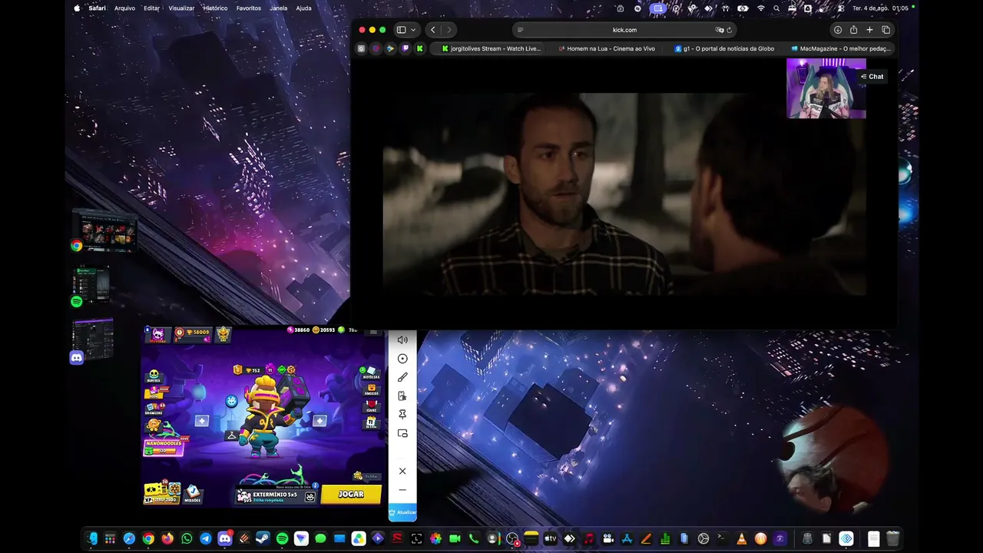This screenshot has height=553, width=983.
Task: Open Spotify from the dock
Action: pos(282,538)
